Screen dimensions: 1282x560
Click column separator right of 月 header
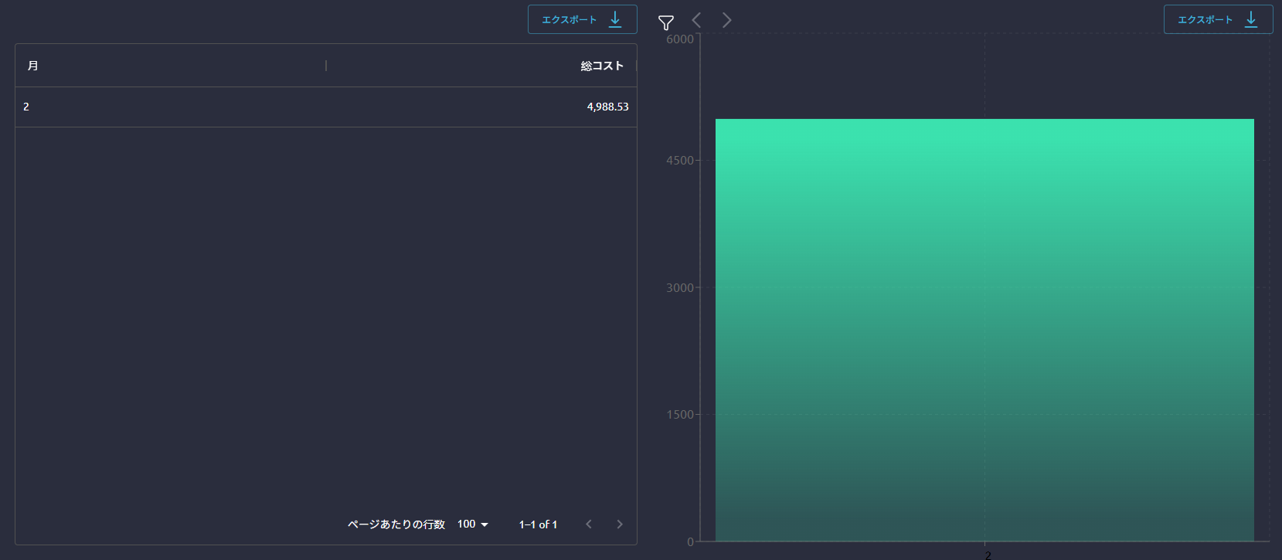(x=326, y=66)
